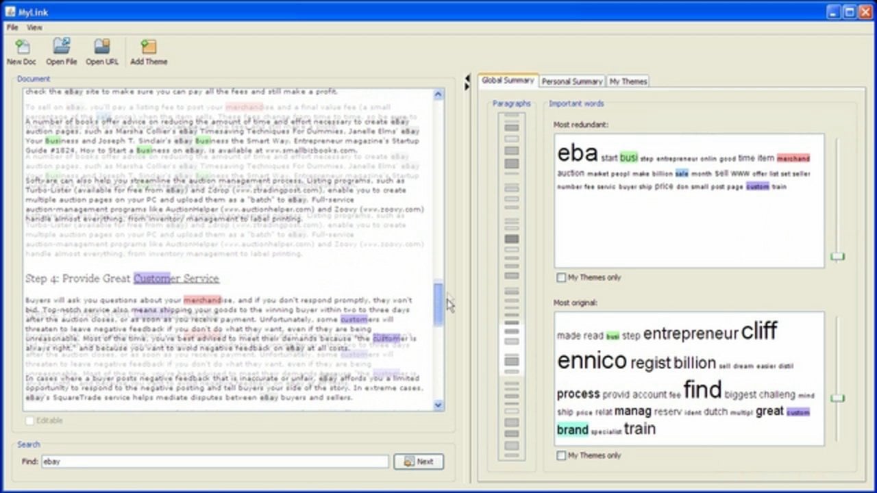Click the MyLink app icon in title bar
The width and height of the screenshot is (877, 493).
pos(10,12)
